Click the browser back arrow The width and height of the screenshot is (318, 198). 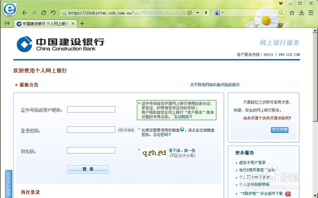coord(24,13)
